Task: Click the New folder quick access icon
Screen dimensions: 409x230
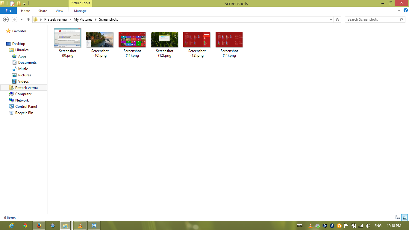Action: 19,4
